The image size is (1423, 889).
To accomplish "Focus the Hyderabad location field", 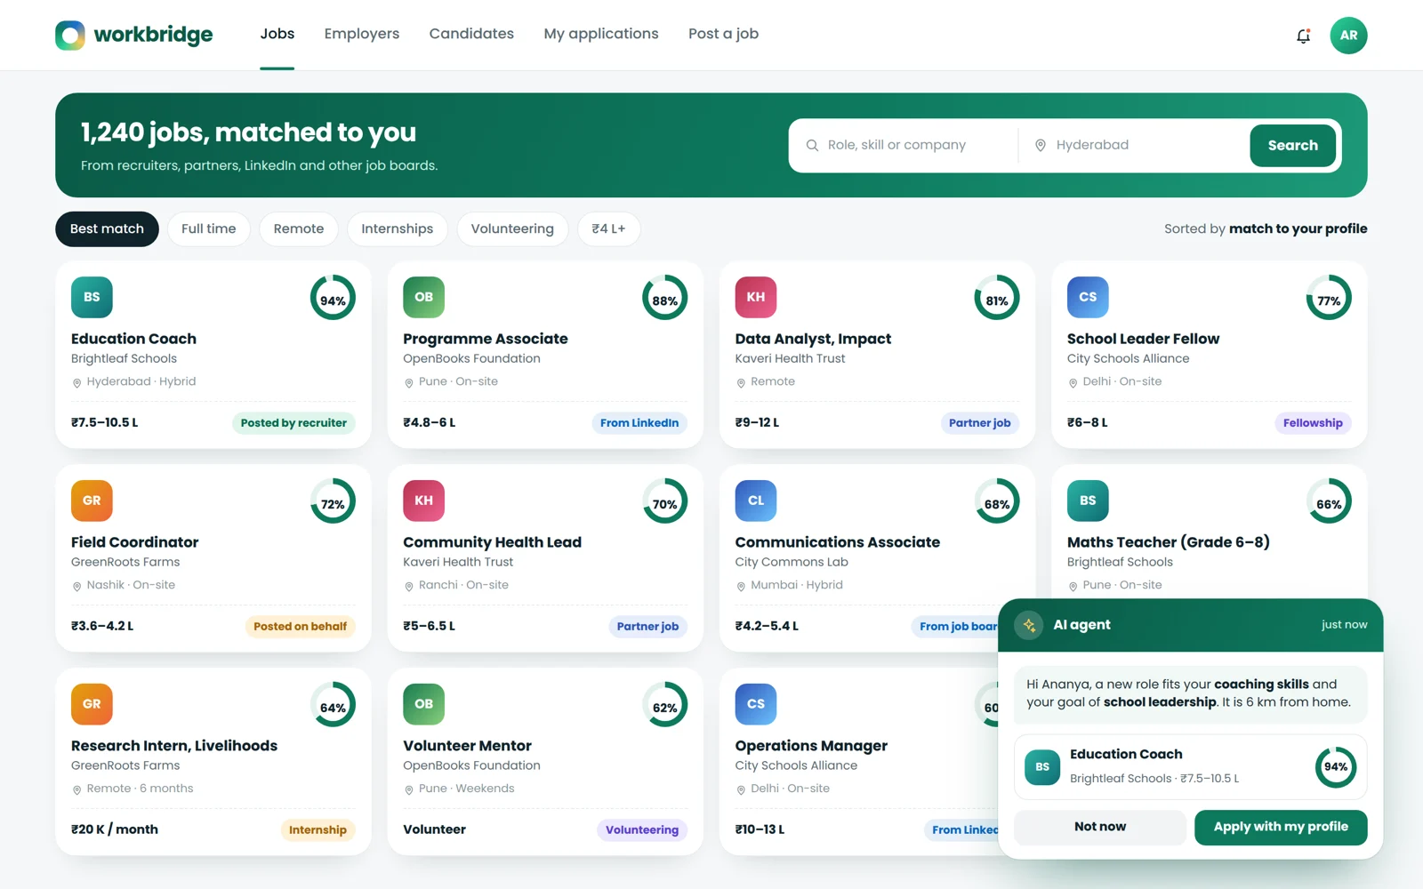I will coord(1134,145).
